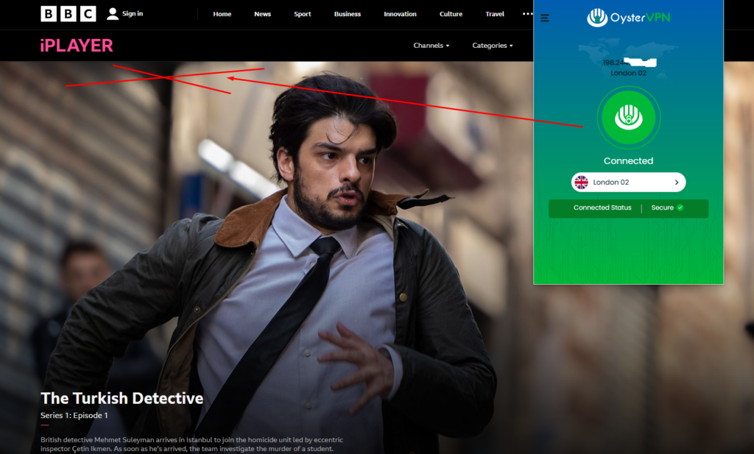The width and height of the screenshot is (754, 454).
Task: Open the Channels dropdown
Action: pos(431,45)
